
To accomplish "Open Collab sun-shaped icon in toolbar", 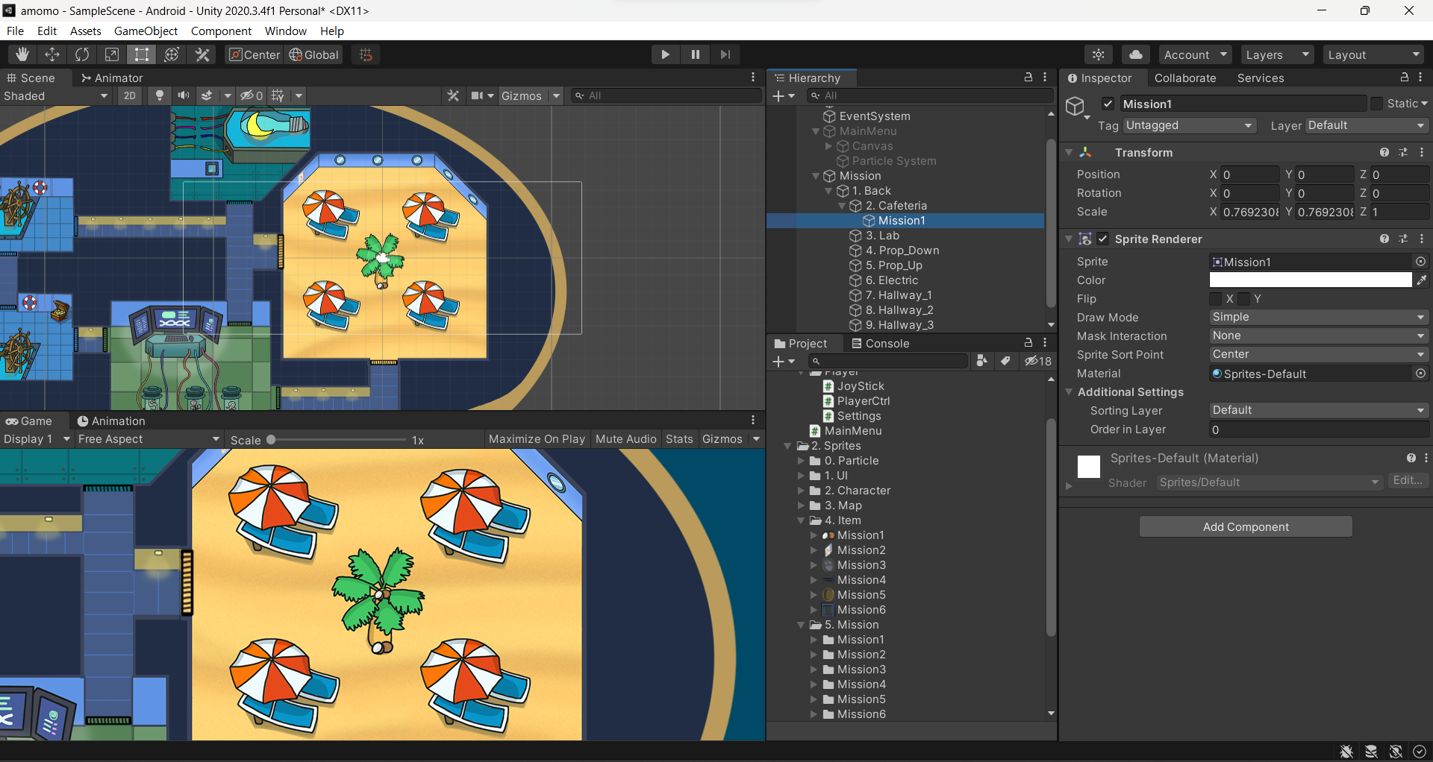I will click(x=1098, y=54).
